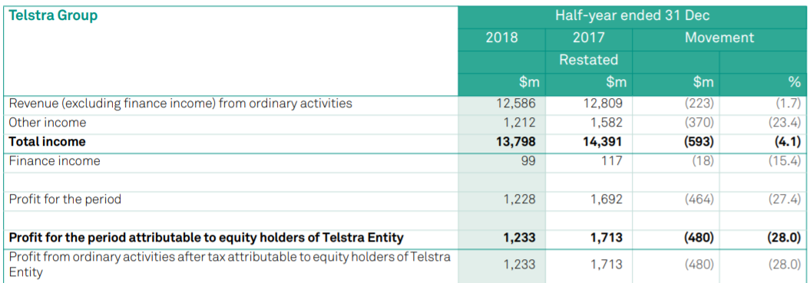
Task: Select the Profit for the period label
Action: pyautogui.click(x=65, y=199)
